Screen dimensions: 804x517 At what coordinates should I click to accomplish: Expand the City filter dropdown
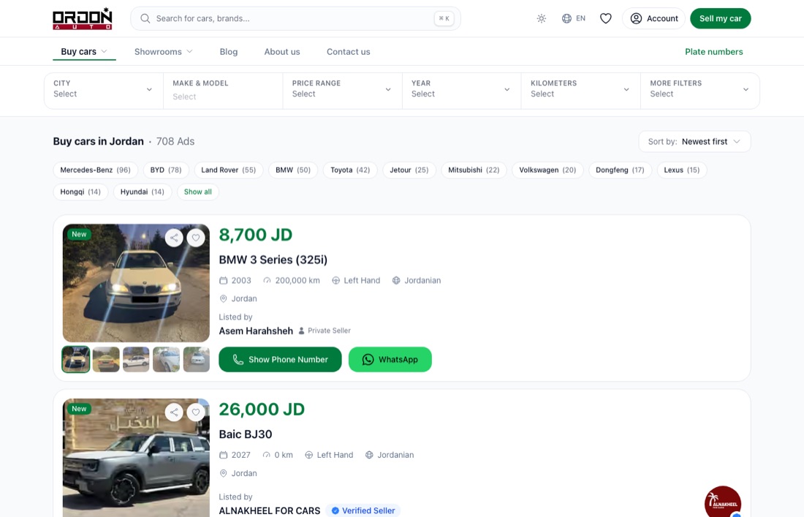[x=104, y=91]
